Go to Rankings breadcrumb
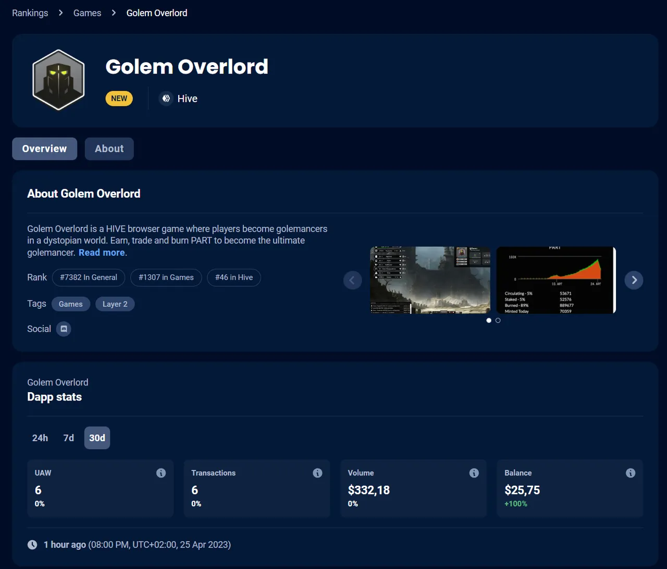The image size is (667, 569). click(30, 13)
